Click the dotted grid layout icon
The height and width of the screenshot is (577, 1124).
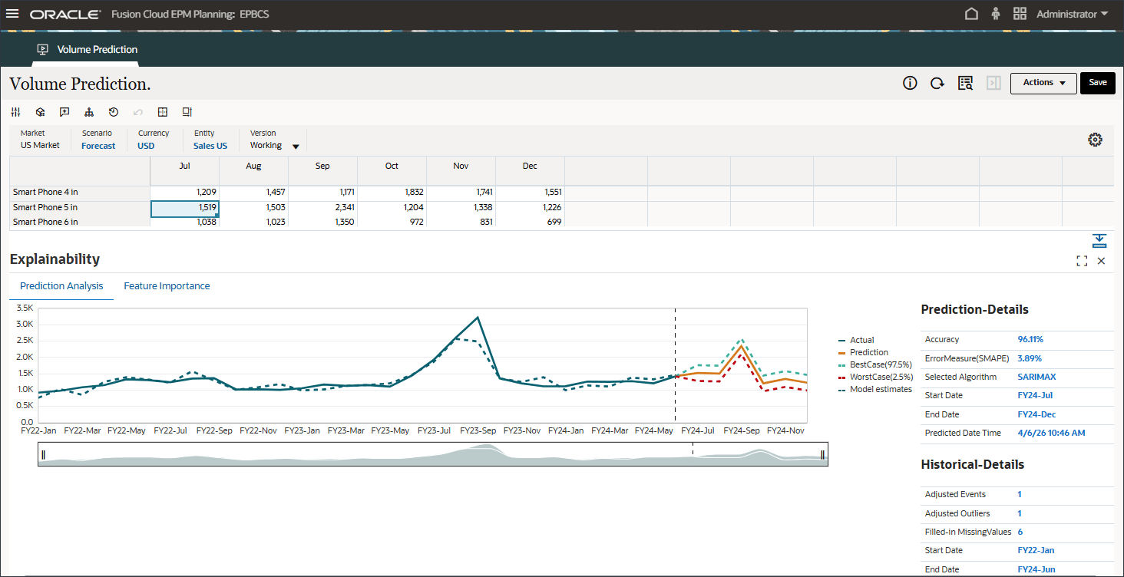tap(162, 112)
